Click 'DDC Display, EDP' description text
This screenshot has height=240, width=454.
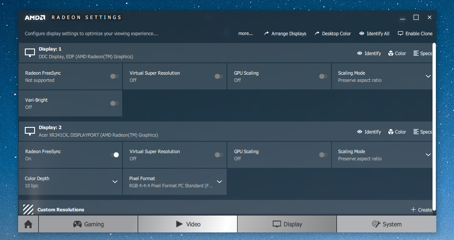coord(86,57)
